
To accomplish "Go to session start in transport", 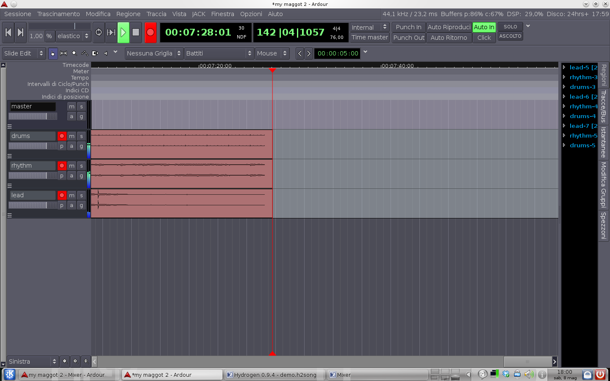I will click(8, 32).
